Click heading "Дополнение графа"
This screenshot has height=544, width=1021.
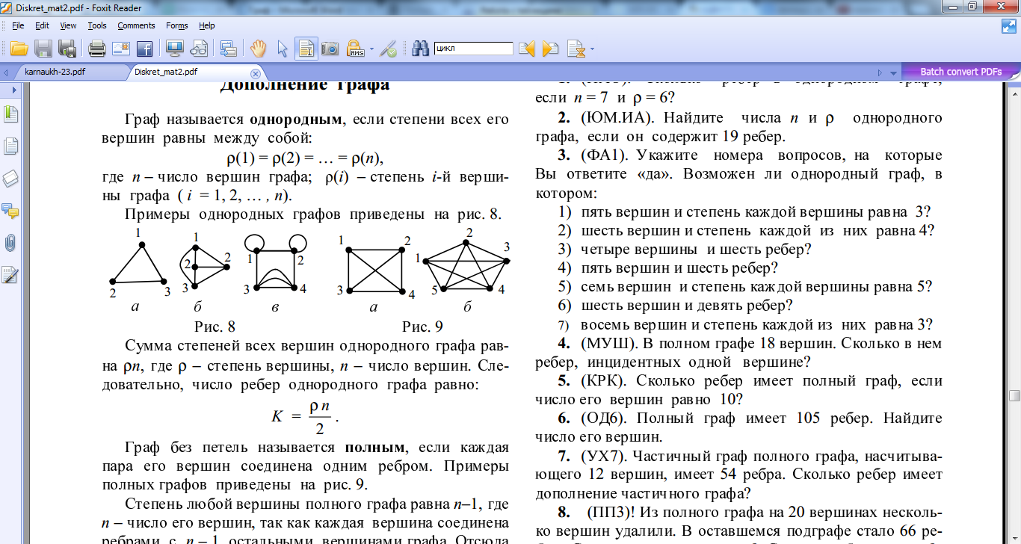[x=305, y=85]
